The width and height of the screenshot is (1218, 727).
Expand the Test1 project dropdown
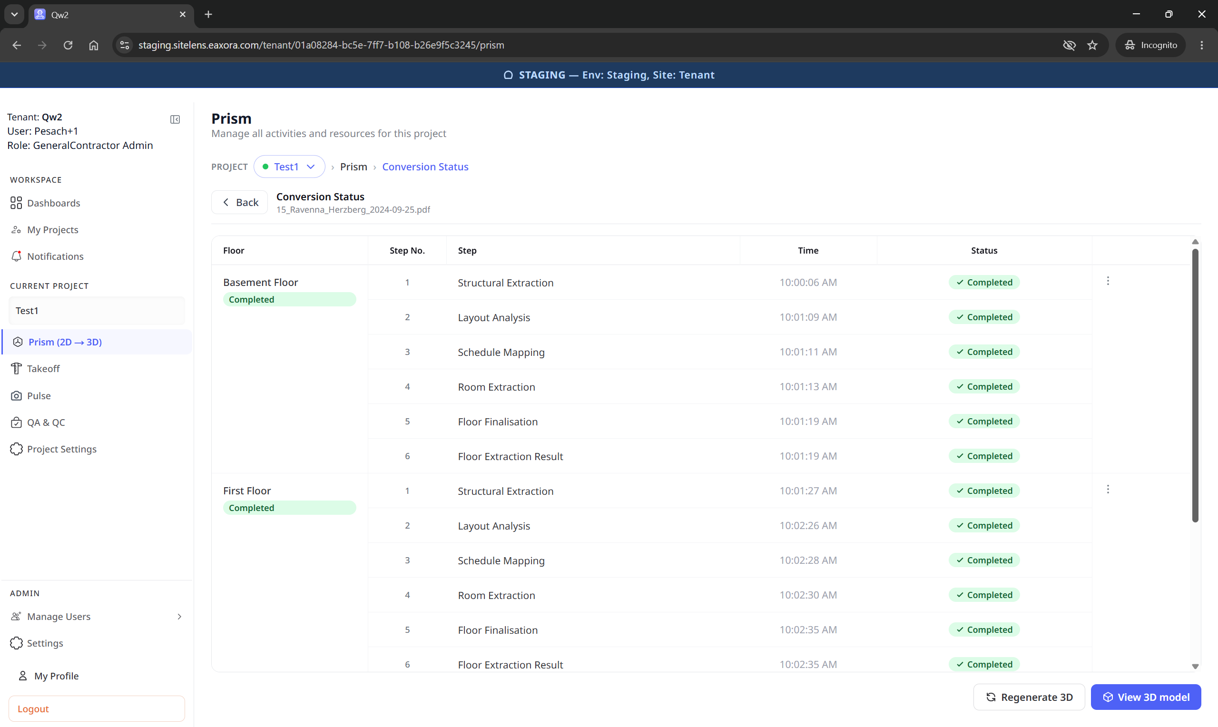(289, 167)
